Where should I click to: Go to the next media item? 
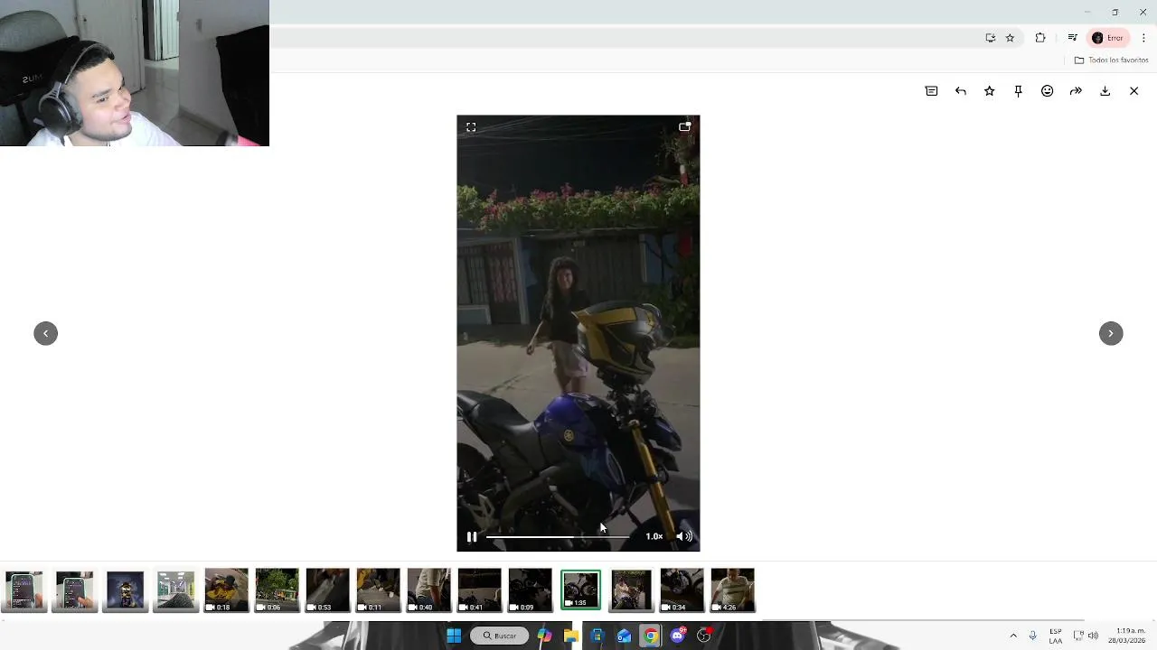click(x=1111, y=333)
